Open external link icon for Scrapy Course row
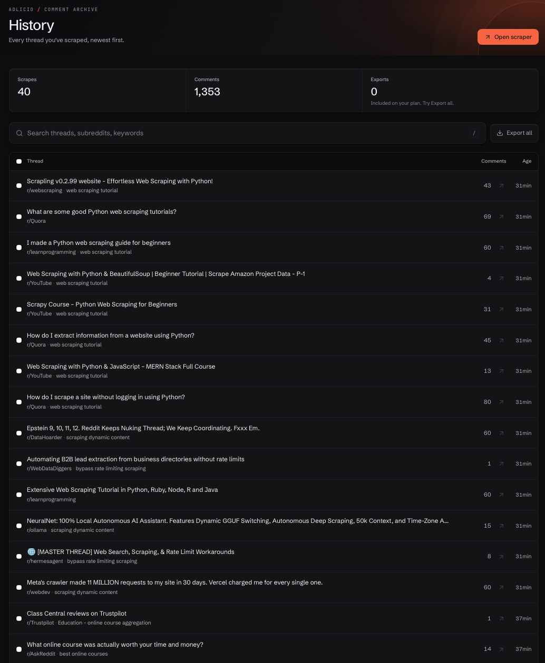The image size is (545, 663). click(501, 309)
